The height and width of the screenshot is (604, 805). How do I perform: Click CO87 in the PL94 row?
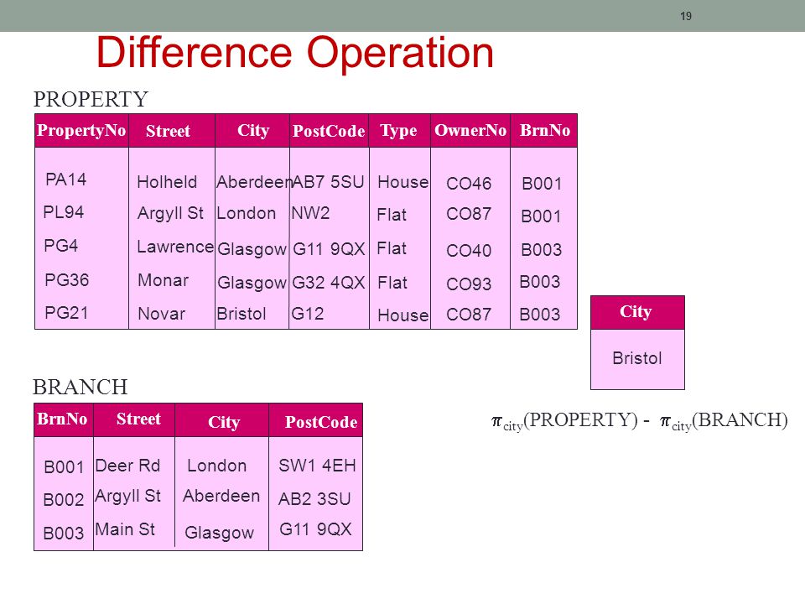pos(469,214)
